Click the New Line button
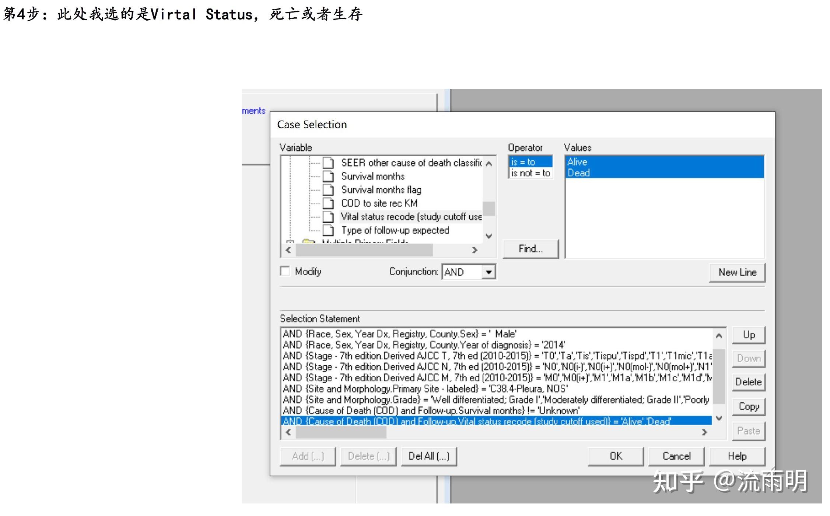Viewport: 830px width, 516px height. point(737,272)
